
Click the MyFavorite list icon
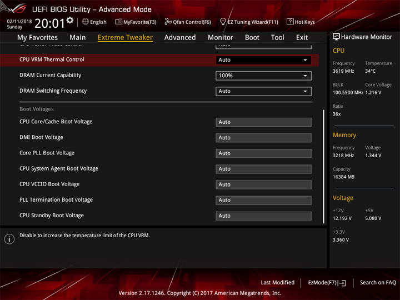(x=118, y=22)
